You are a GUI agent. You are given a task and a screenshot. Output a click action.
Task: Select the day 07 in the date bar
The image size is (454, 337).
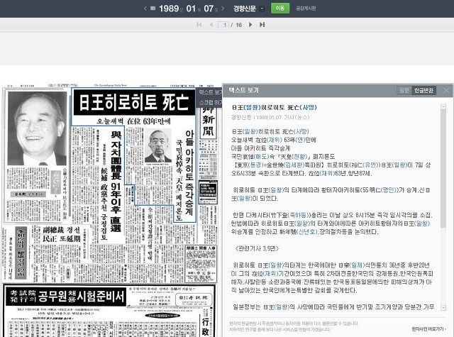pos(209,9)
